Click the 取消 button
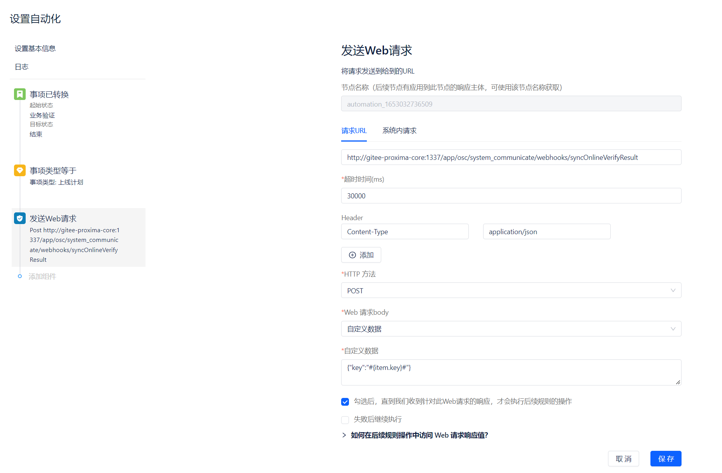Screen dimensions: 722x473 [624, 459]
